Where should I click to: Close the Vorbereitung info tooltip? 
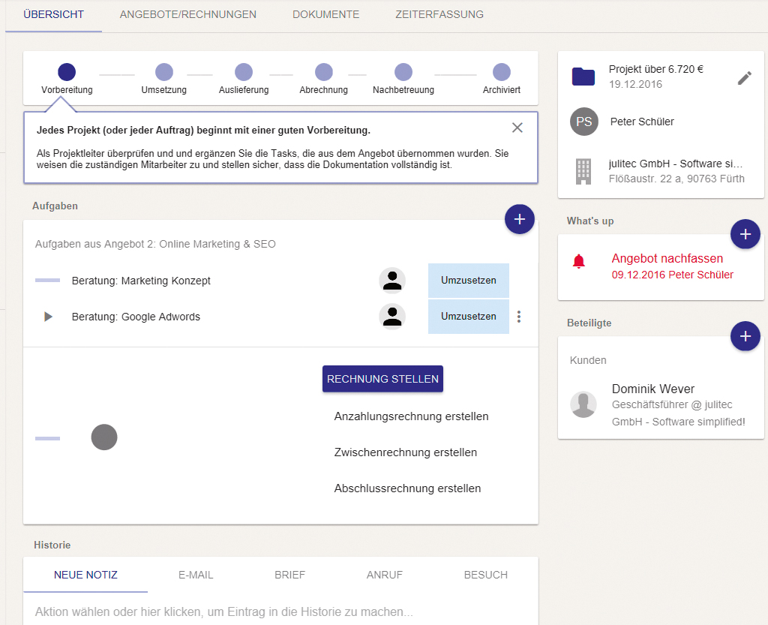[x=517, y=128]
